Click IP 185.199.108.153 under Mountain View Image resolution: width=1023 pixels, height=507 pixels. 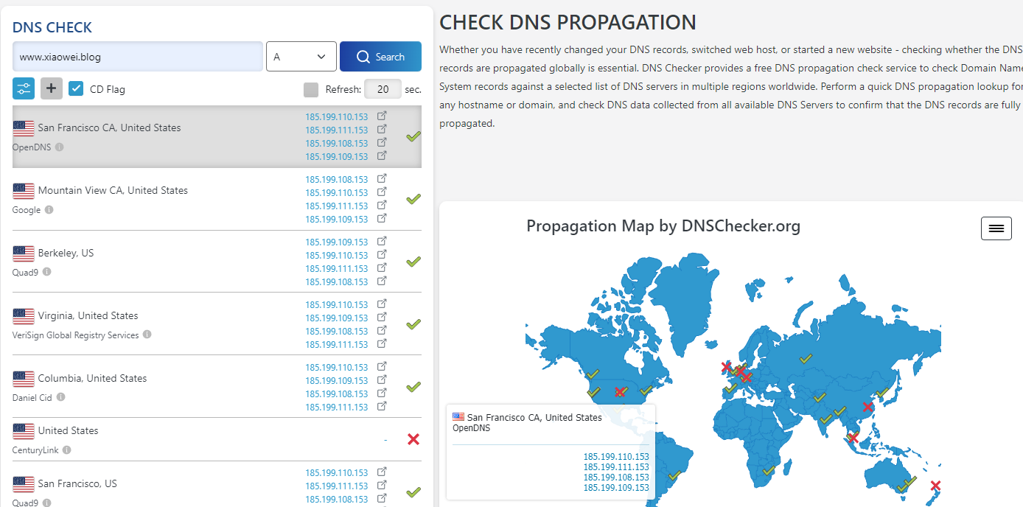pos(336,180)
